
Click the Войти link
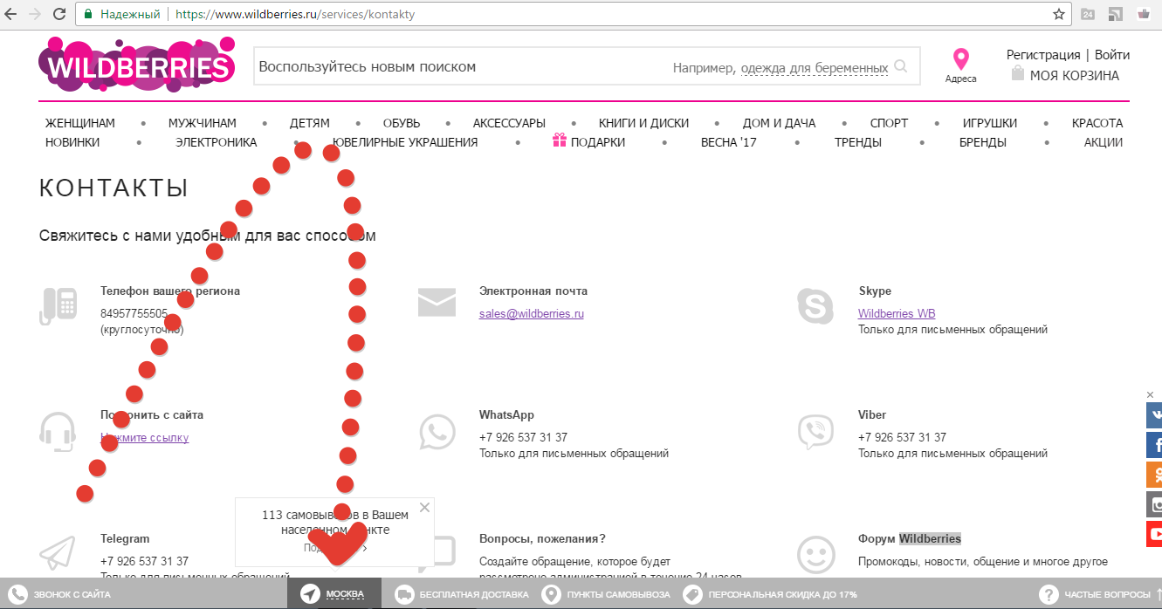pos(1112,55)
